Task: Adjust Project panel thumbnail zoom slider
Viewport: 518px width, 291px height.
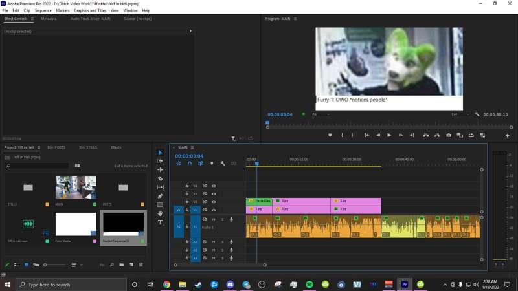Action: [x=55, y=264]
